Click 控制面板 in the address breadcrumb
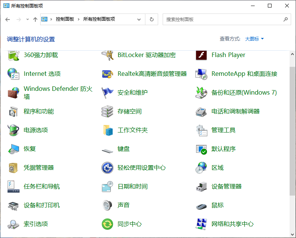296x238 pixels. coord(65,20)
